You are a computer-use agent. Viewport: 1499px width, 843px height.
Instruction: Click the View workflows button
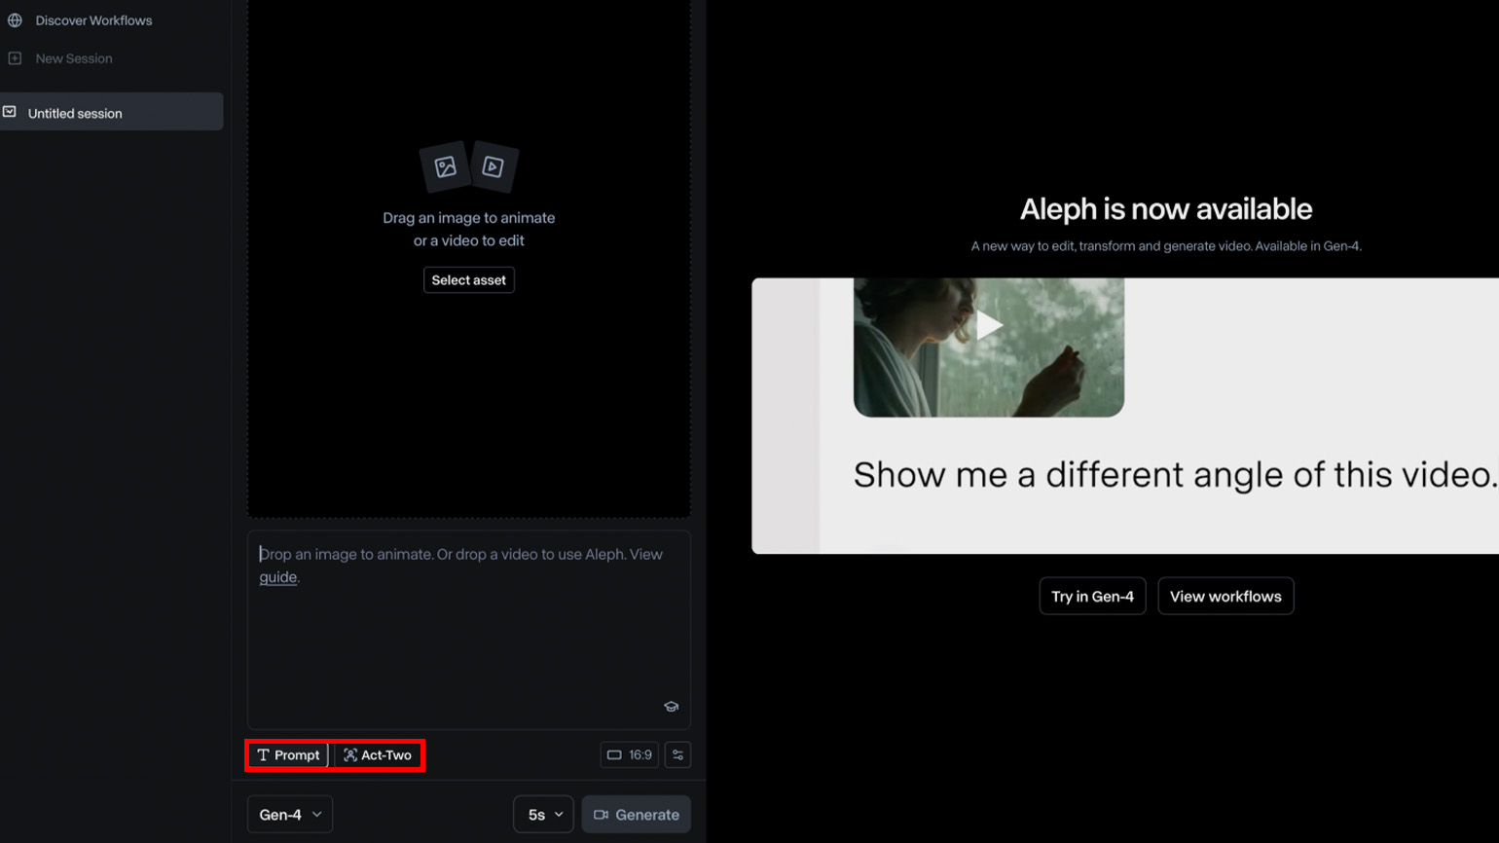click(1225, 597)
